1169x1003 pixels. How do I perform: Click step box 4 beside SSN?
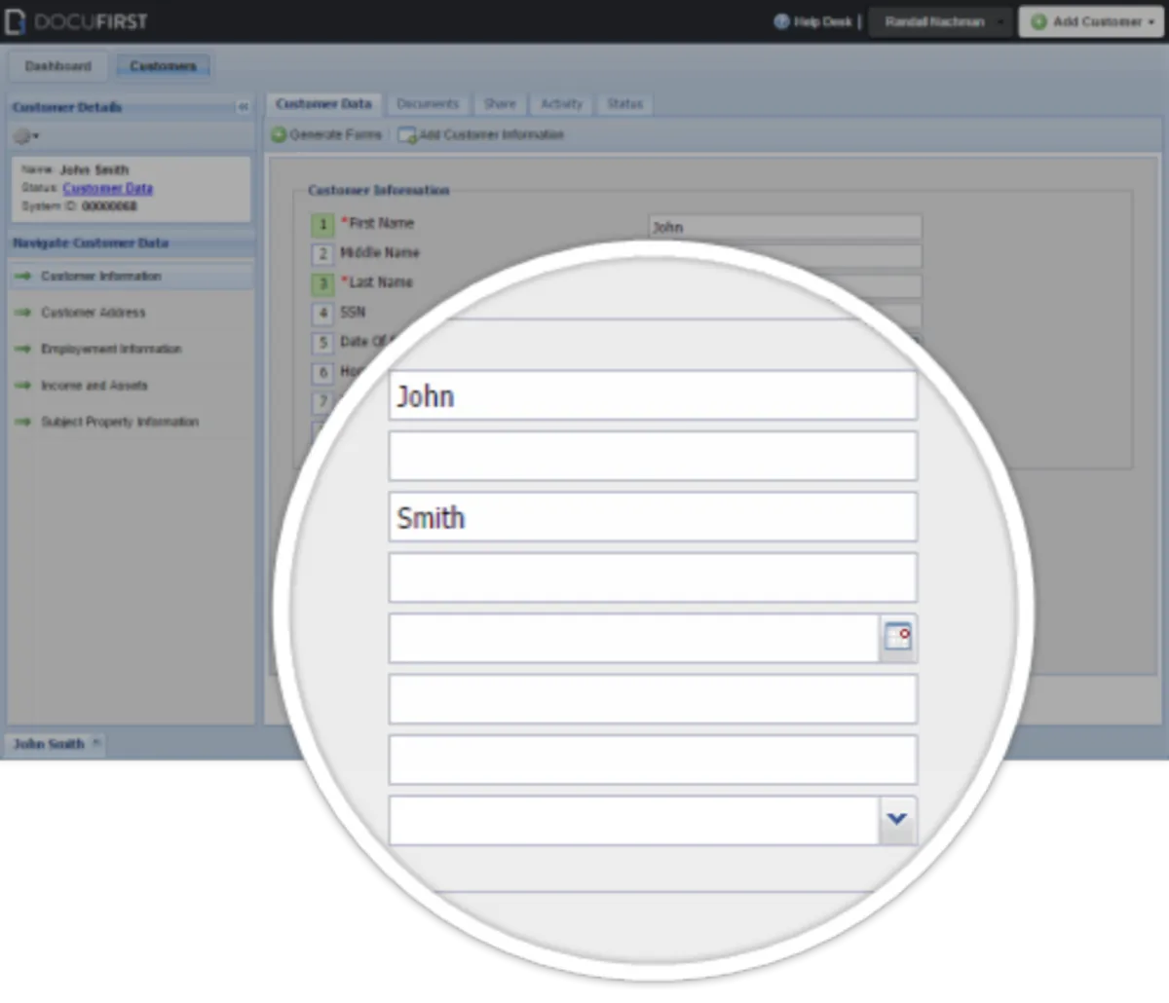point(322,314)
